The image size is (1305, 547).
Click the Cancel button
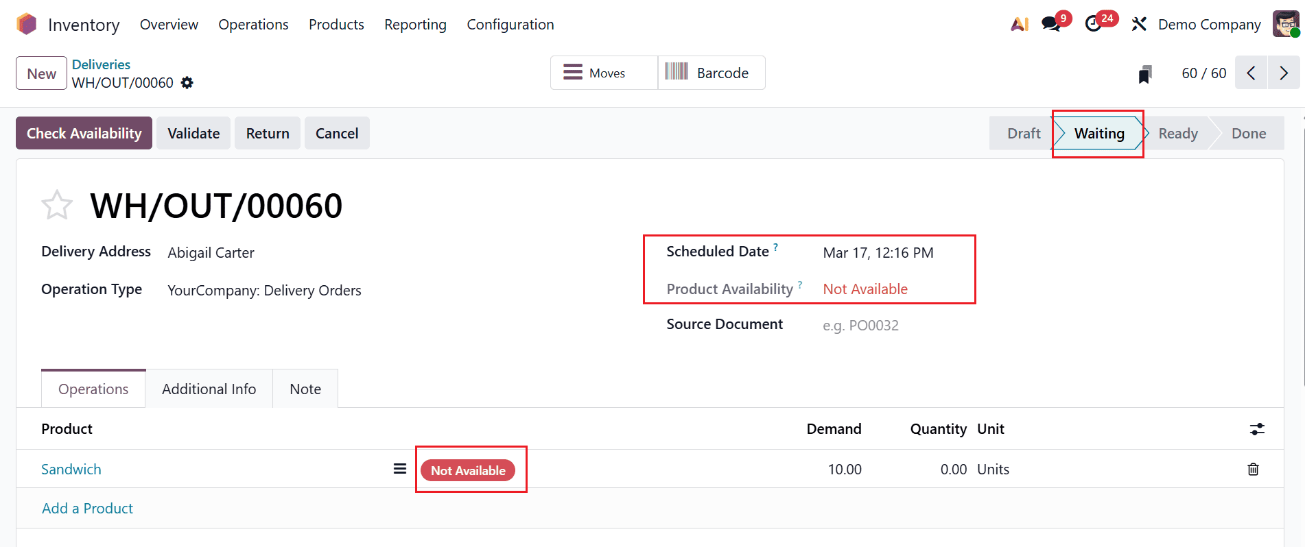[x=337, y=133]
